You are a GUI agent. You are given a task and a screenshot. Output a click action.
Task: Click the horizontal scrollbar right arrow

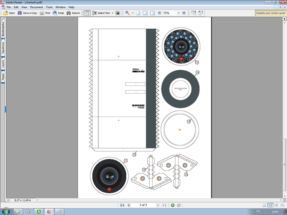(x=281, y=200)
